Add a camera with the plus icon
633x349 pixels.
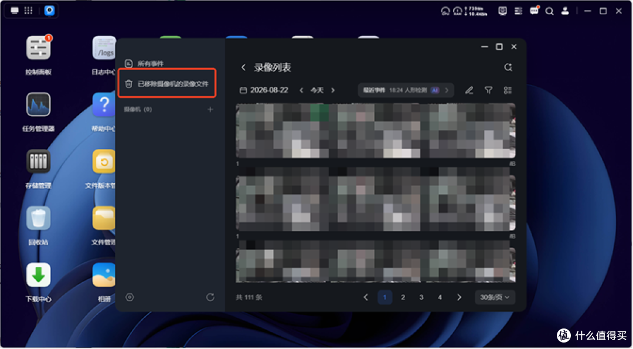tap(210, 110)
